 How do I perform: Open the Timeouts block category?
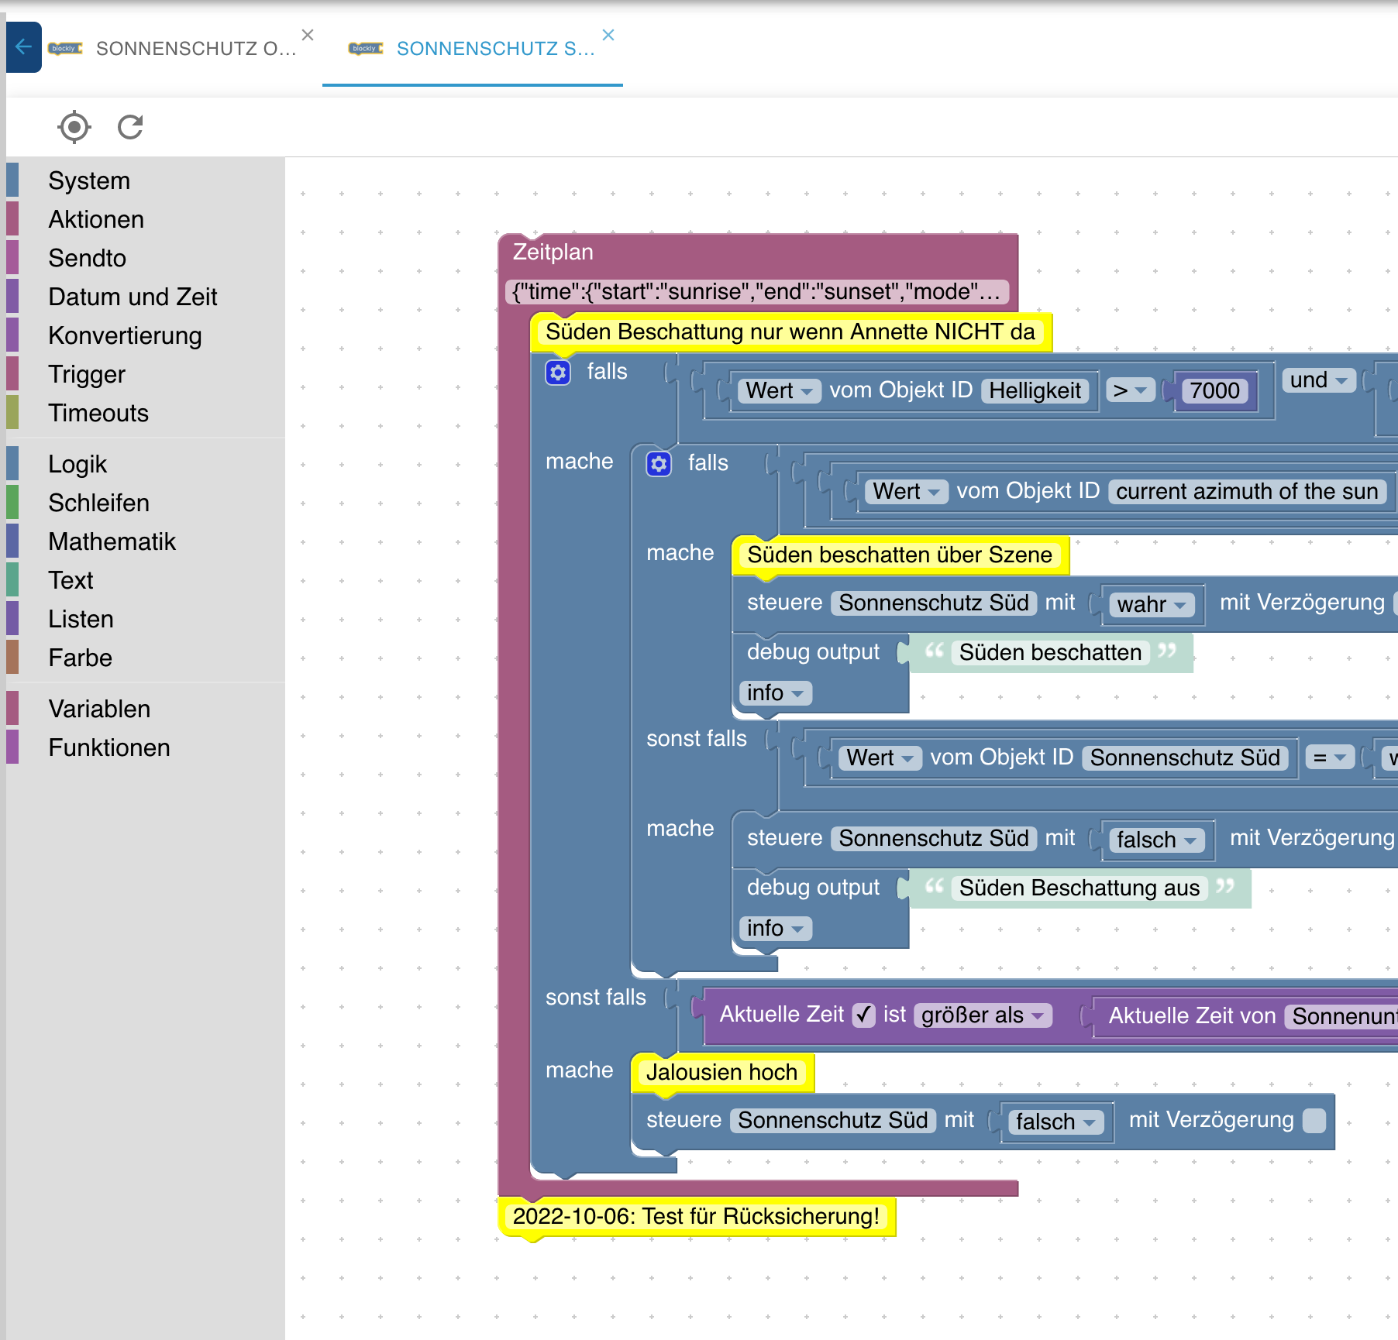click(146, 413)
